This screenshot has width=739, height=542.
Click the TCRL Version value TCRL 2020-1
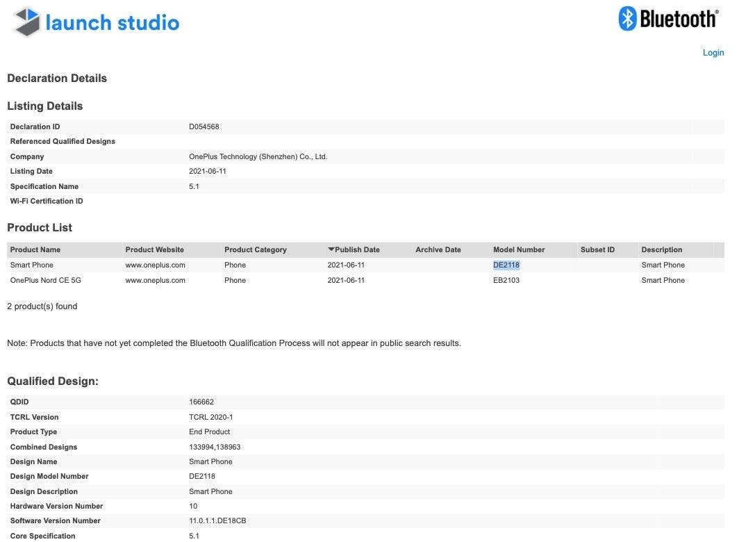[x=210, y=417]
